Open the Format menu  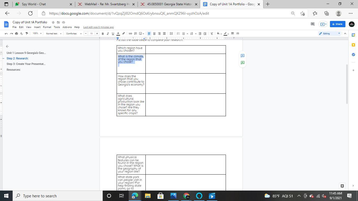47,27
